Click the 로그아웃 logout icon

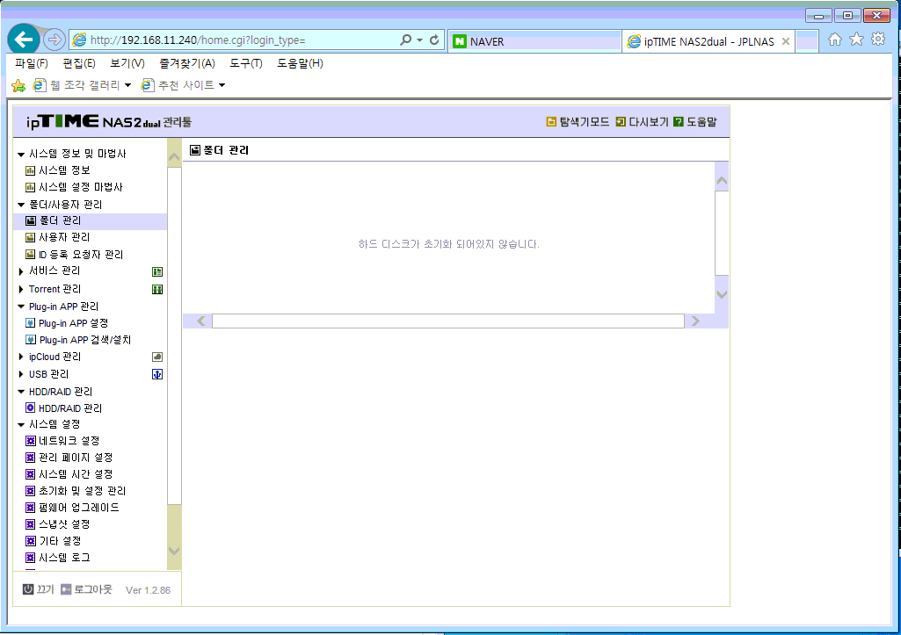(x=66, y=589)
